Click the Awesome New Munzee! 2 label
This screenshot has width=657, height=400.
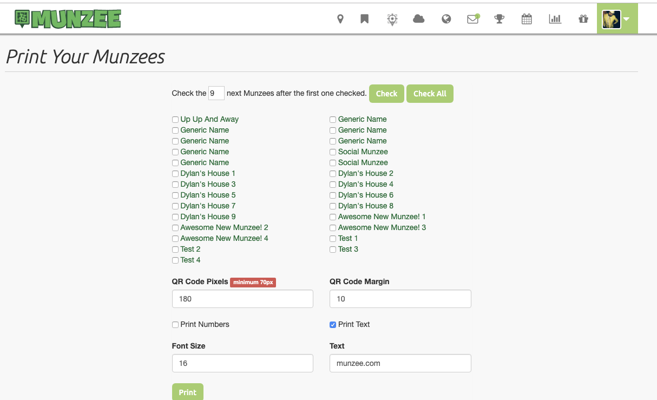pos(224,227)
